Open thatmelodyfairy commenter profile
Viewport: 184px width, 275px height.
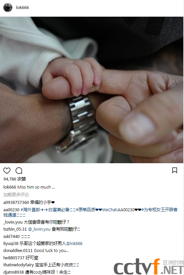pyautogui.click(x=18, y=265)
